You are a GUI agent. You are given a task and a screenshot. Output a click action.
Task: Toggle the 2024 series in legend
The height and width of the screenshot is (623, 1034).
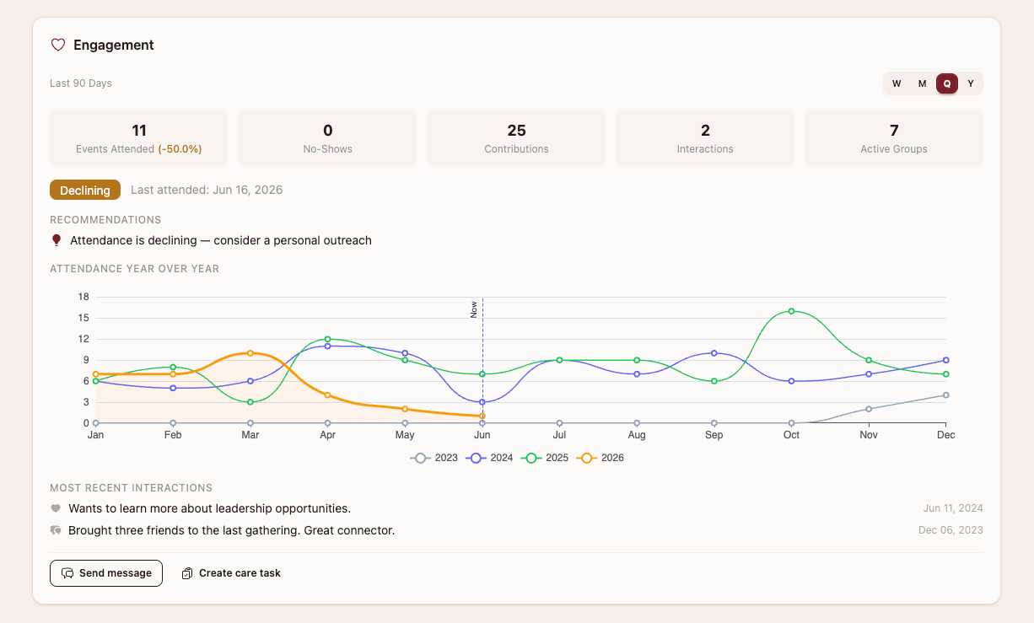point(489,458)
